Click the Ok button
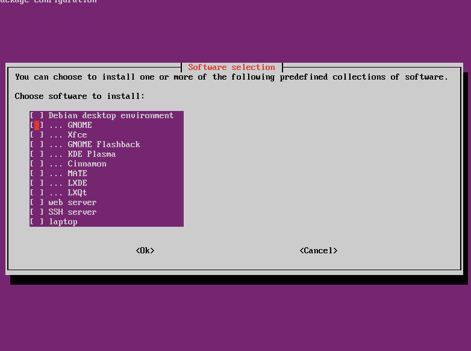Screen dimensions: 471x351 (x=145, y=250)
